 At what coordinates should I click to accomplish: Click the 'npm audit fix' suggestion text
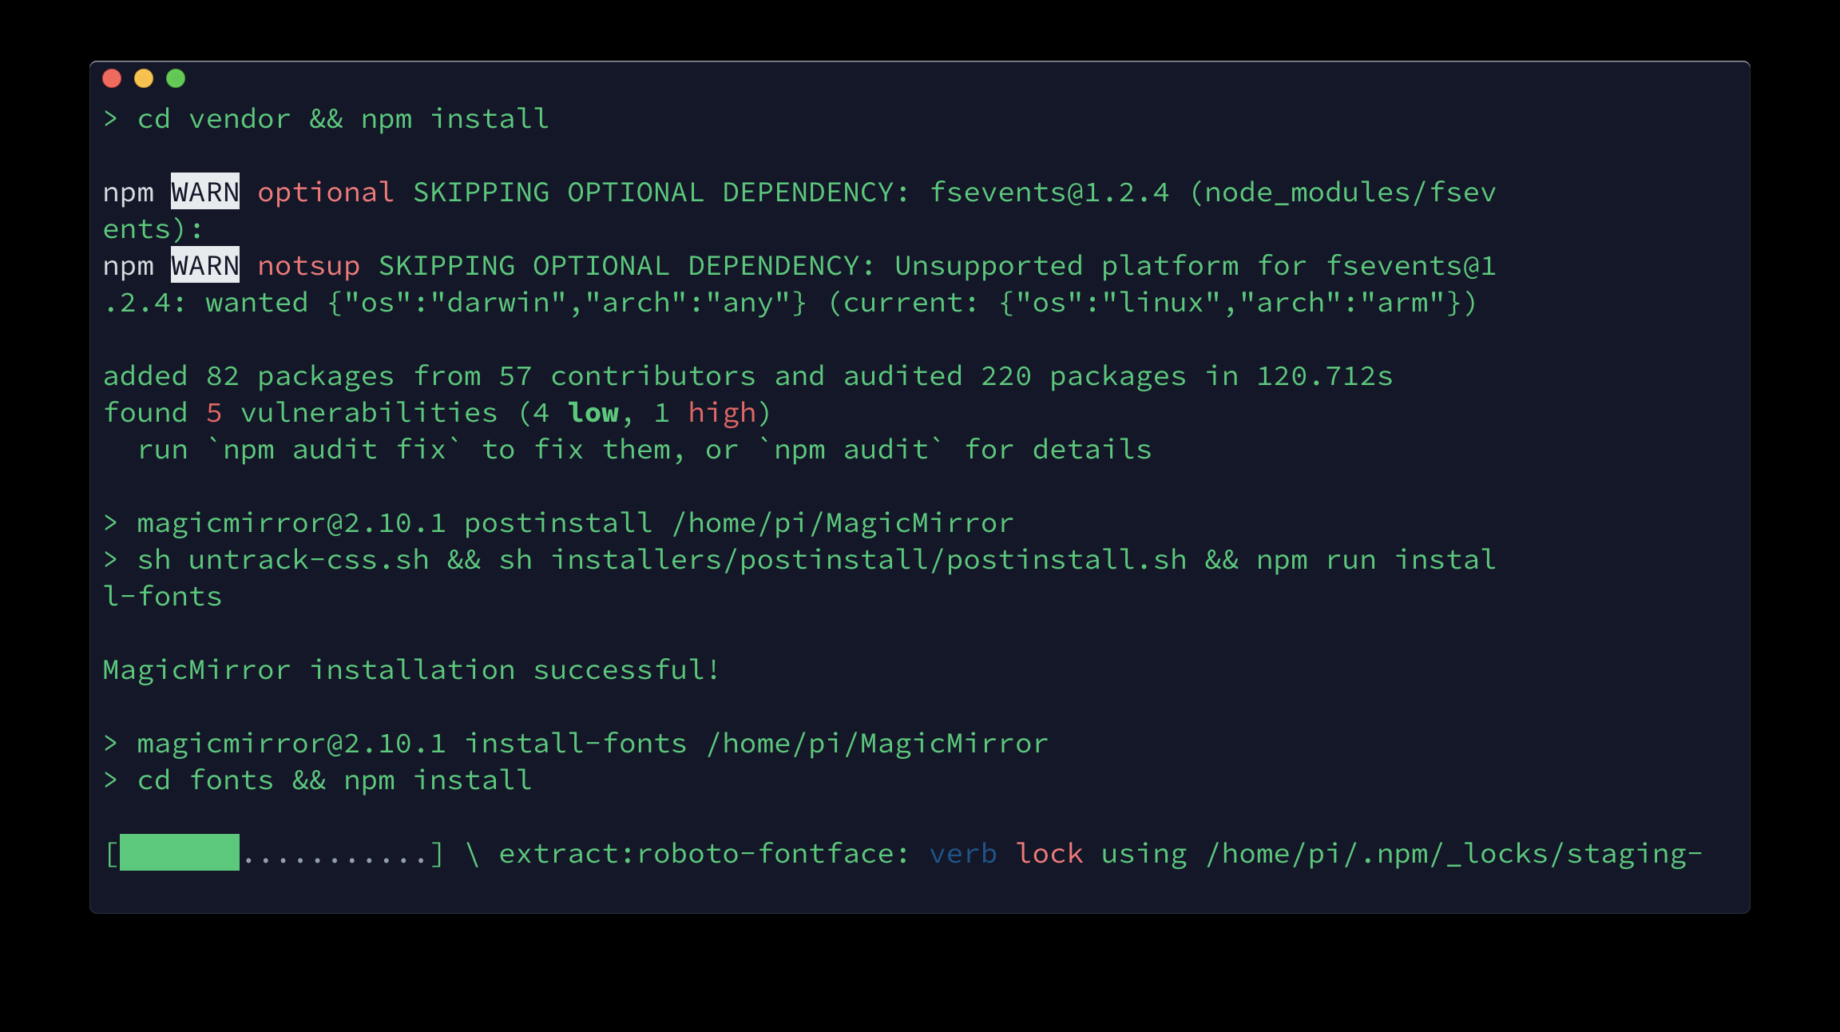click(335, 450)
